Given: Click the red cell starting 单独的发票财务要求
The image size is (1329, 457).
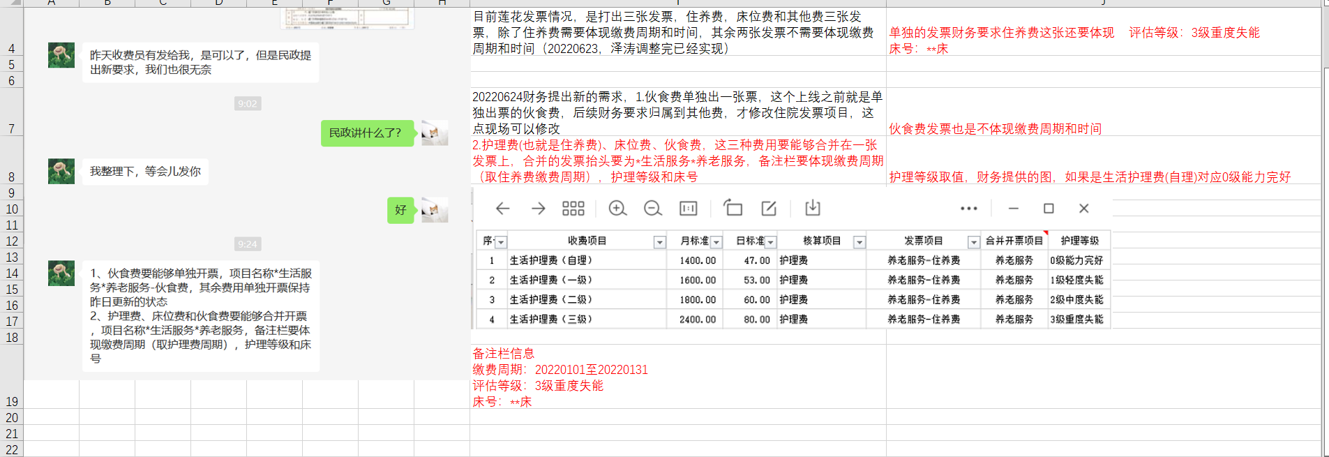Looking at the screenshot, I should pos(1074,40).
